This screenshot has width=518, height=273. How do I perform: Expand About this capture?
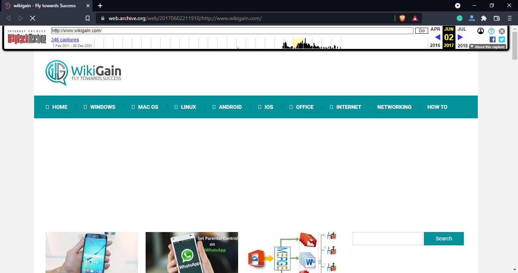tap(488, 47)
